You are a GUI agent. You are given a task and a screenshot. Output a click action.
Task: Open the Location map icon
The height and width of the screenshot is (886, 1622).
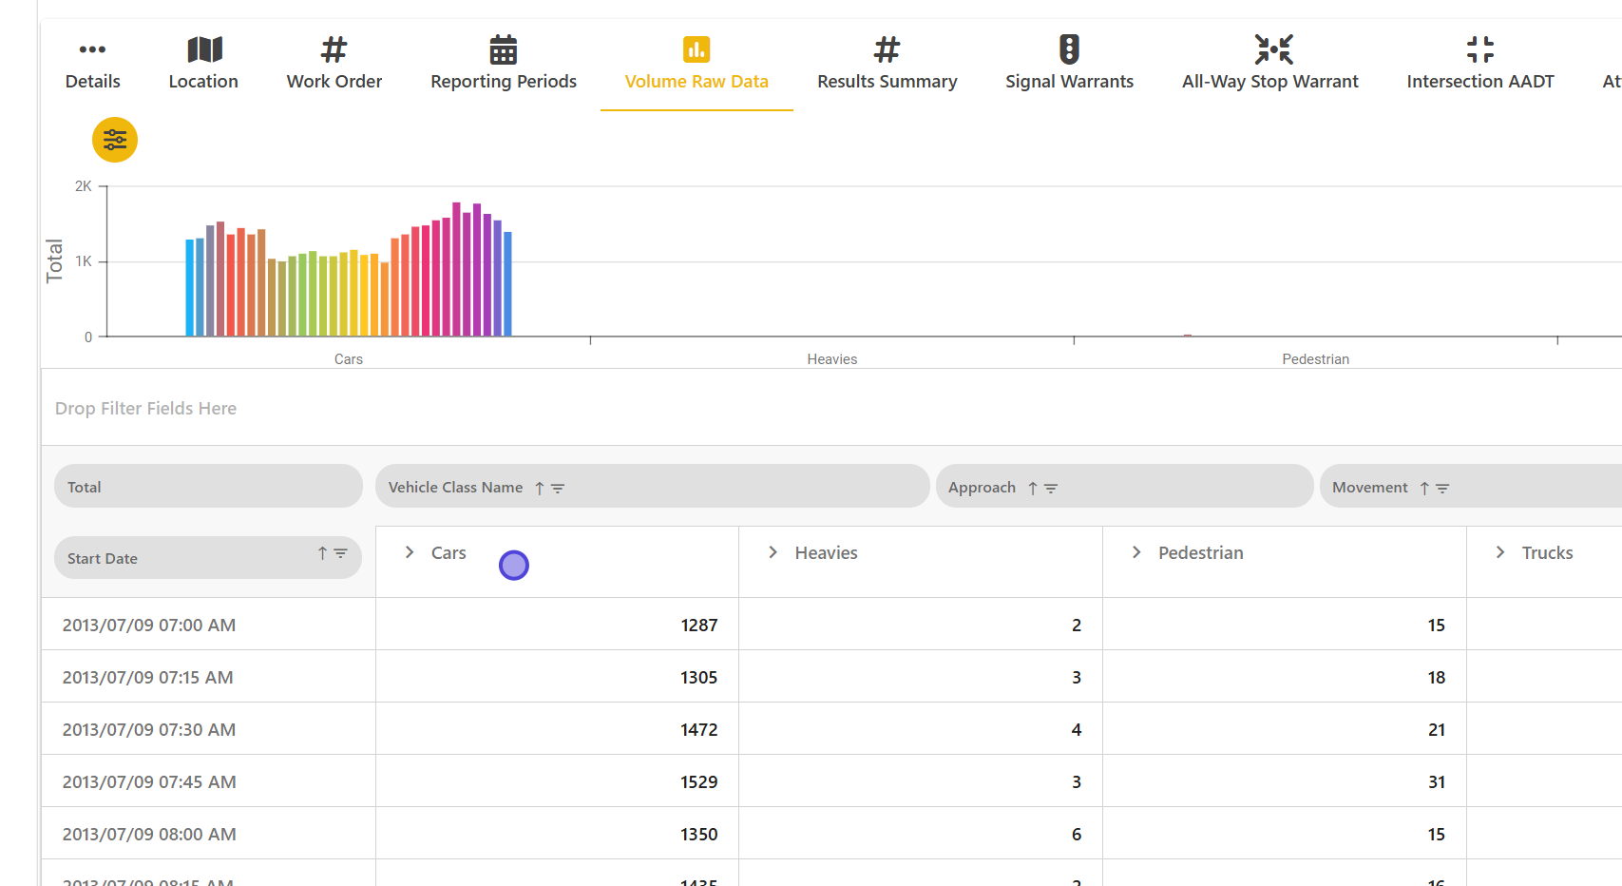click(x=203, y=49)
